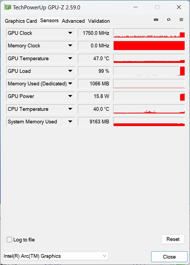Viewport: 190px width, 265px height.
Task: Open the hamburger menu icon
Action: (181, 20)
